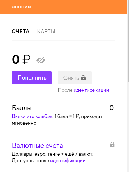Select the СЧЕТА tab
The image size is (129, 172).
point(21,32)
